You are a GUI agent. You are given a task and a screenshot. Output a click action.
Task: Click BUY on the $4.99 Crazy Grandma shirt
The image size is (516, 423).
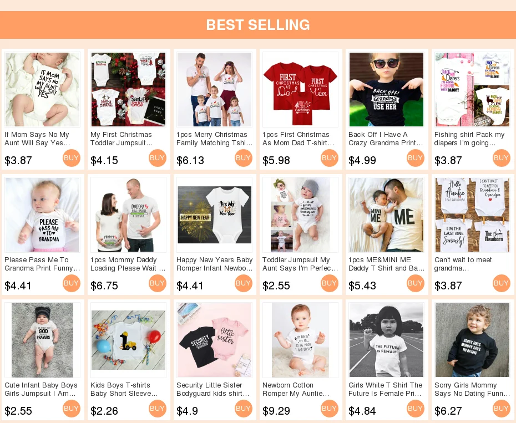(x=416, y=158)
